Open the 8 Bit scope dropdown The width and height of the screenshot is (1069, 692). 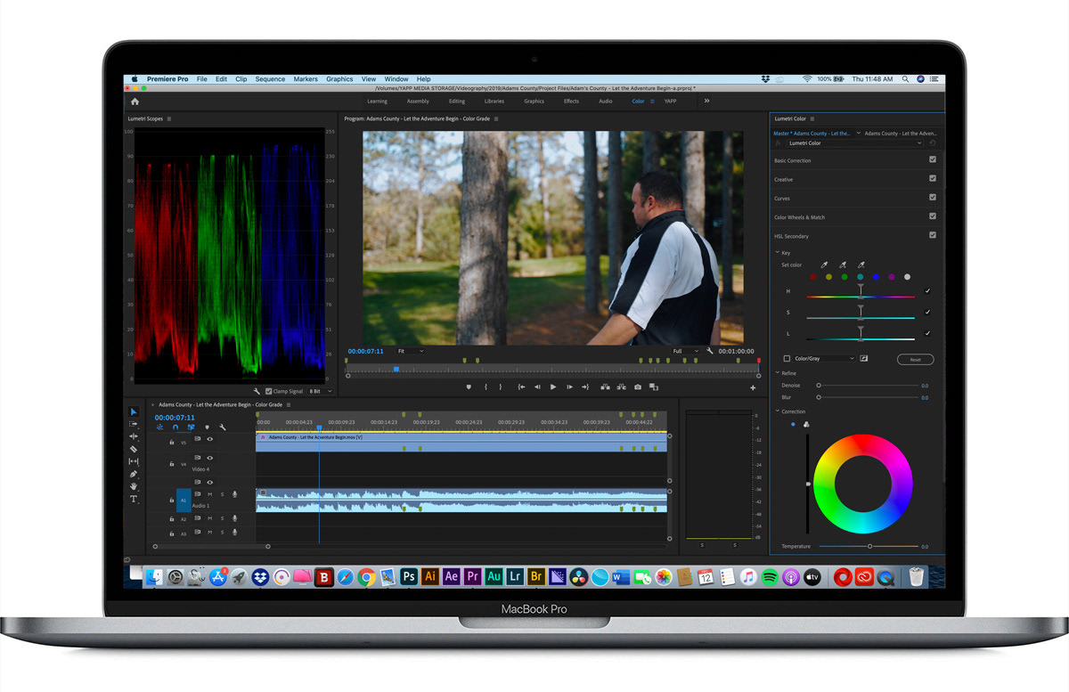coord(320,391)
